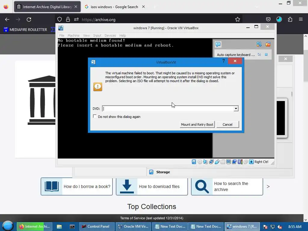Open the VirtualBox Help menu
The height and width of the screenshot is (231, 308).
pyautogui.click(x=122, y=35)
